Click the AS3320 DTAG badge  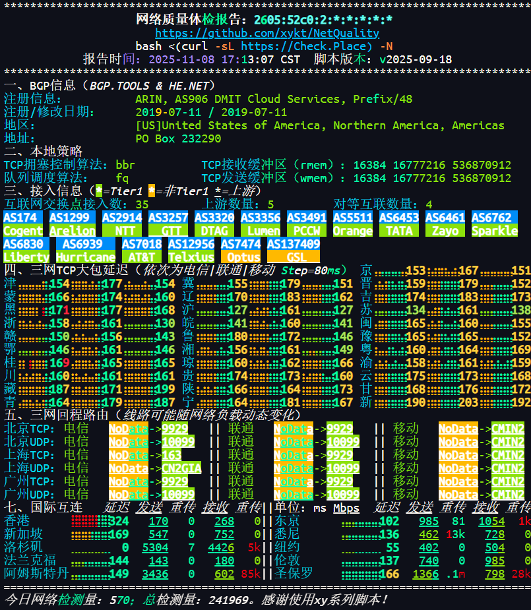coord(214,224)
